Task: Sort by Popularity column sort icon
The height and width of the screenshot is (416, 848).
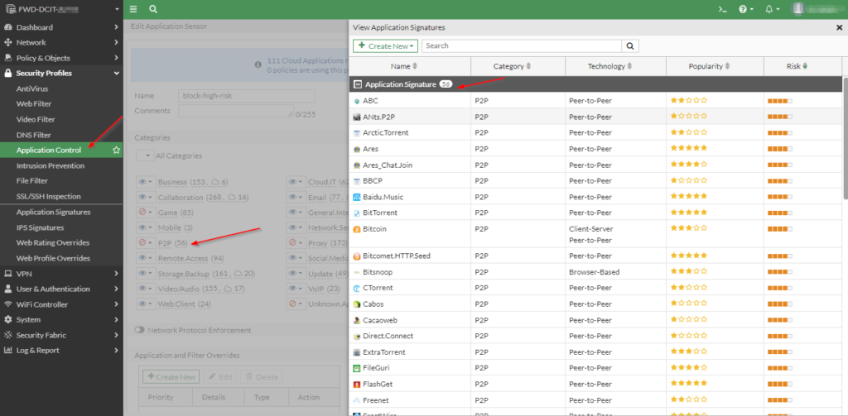Action: click(727, 66)
